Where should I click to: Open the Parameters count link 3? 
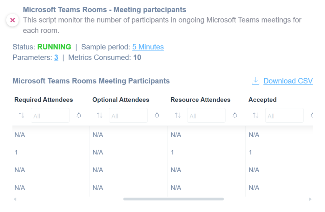pyautogui.click(x=56, y=58)
